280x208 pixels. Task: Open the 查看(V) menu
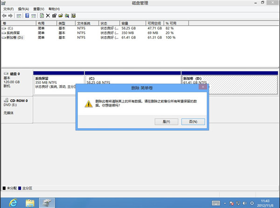(38, 9)
